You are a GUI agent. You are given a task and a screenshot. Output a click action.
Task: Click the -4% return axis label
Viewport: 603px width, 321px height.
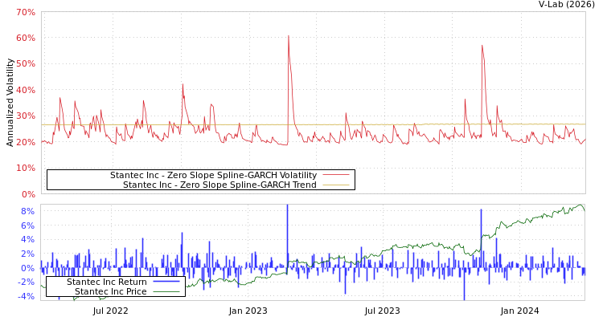click(26, 297)
